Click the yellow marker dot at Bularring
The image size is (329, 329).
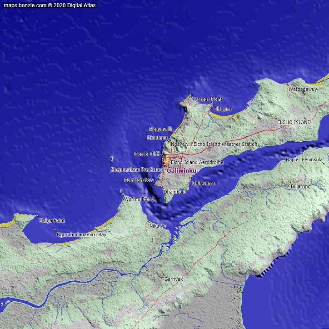point(289,181)
